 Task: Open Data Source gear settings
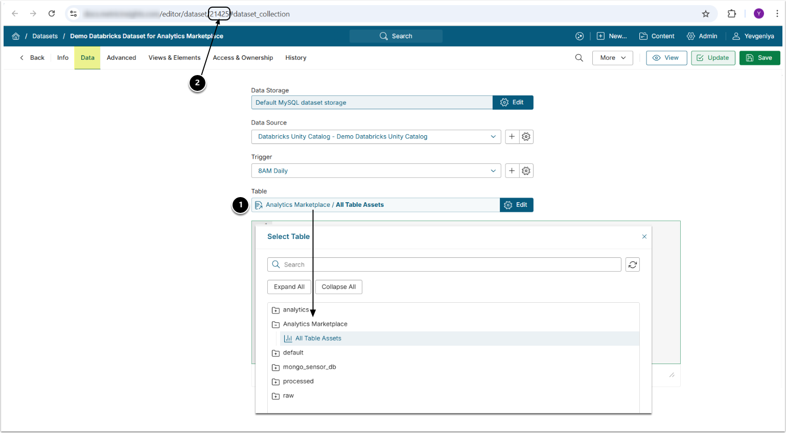[526, 137]
